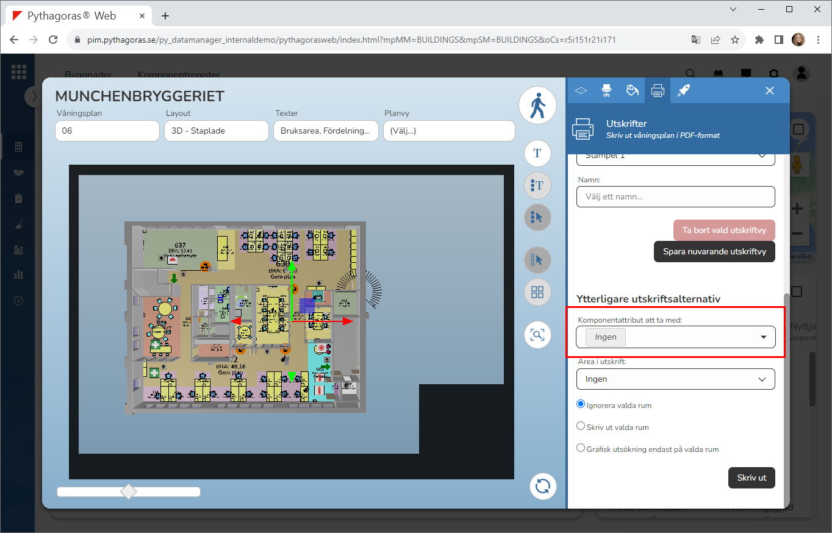Select 'Skriv ut valda rum' option
Screen dimensions: 832x533
581,426
